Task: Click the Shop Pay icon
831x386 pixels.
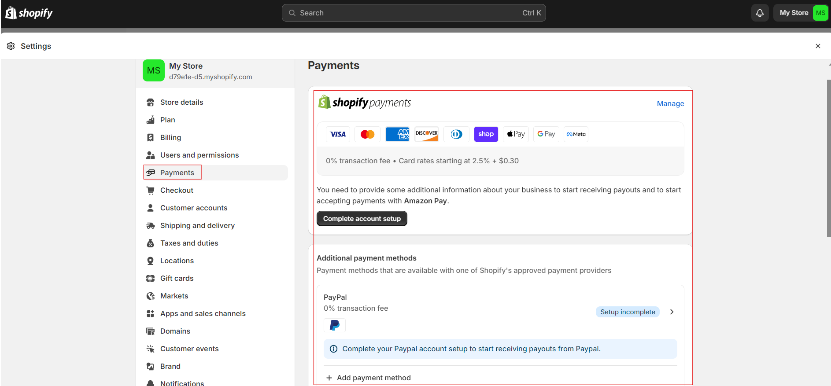Action: point(486,134)
